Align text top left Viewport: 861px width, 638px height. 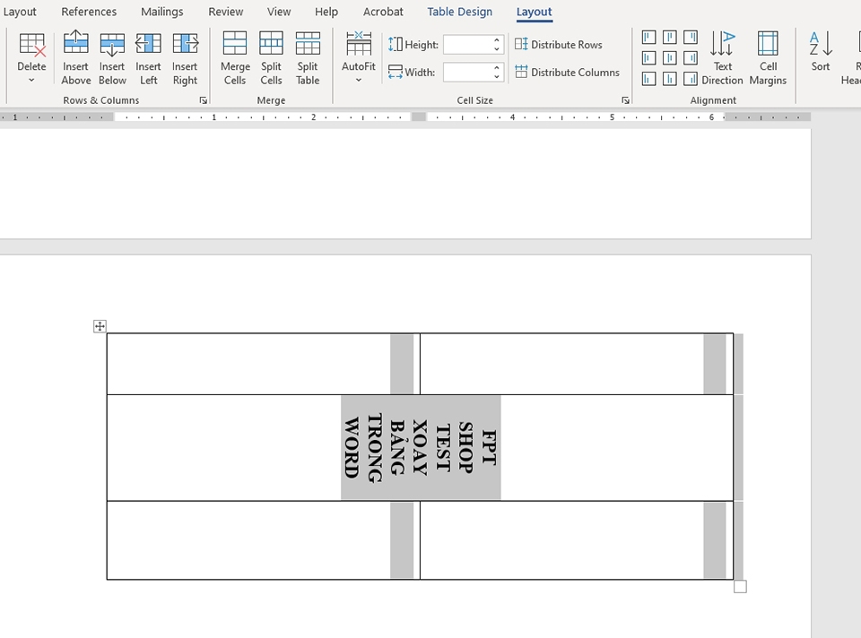[x=648, y=38]
